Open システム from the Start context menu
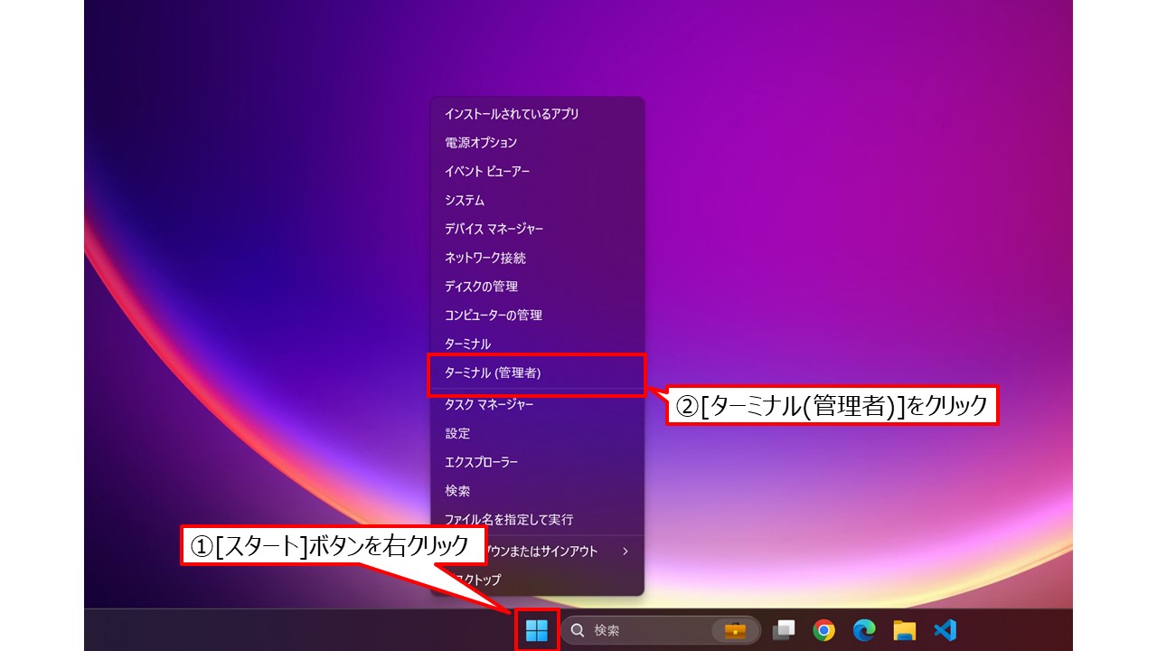Screen dimensions: 1157x651 (537, 201)
